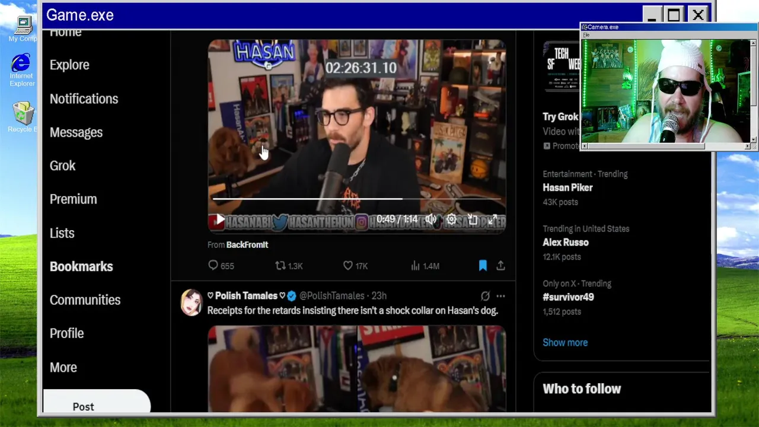759x427 pixels.
Task: Go to Explore in the sidebar
Action: (69, 65)
